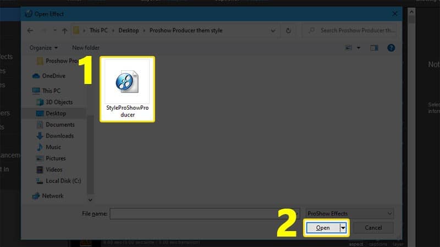Viewport: 440px width, 247px height.
Task: Open the Organize menu
Action: point(43,48)
